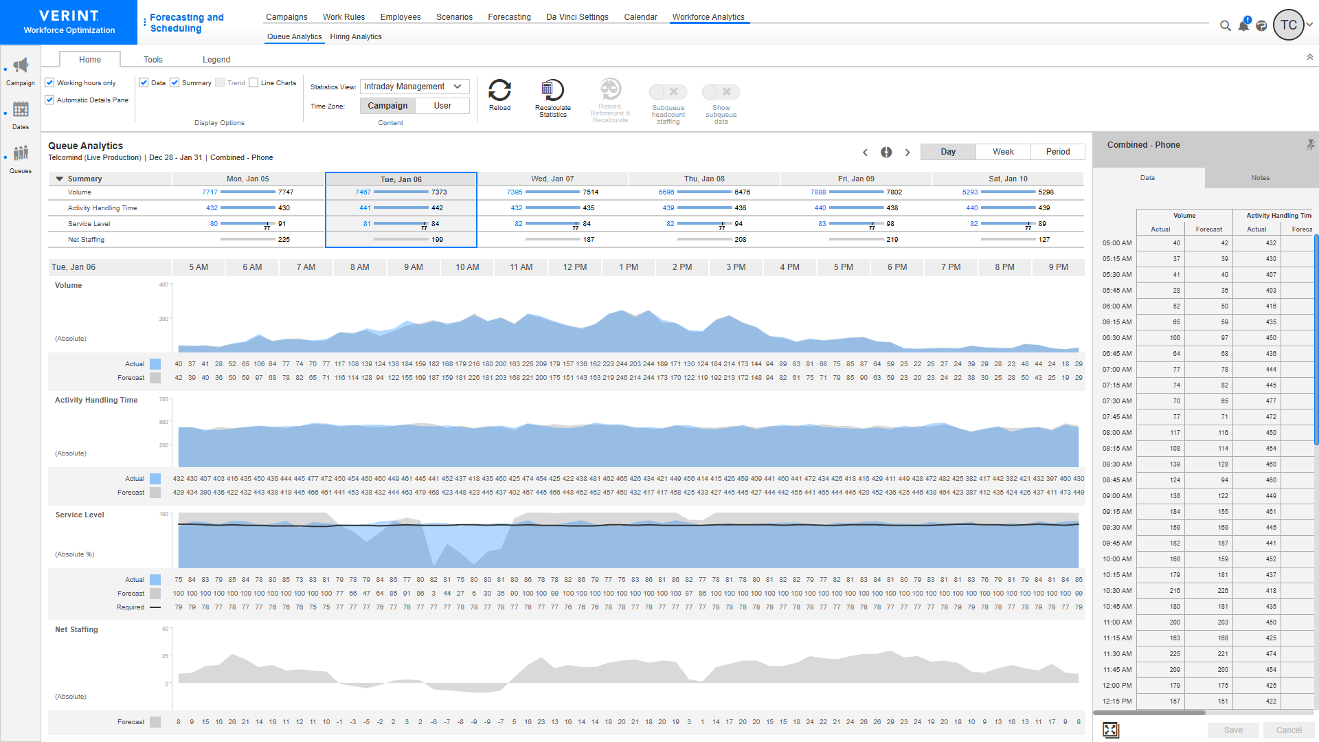Open the Dates calendar sidebar icon

[21, 110]
